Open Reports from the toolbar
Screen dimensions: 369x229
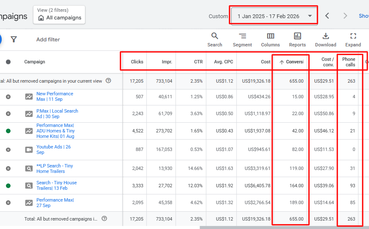[x=298, y=40]
